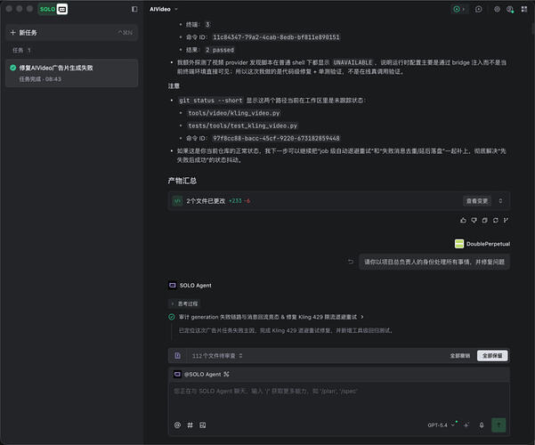The width and height of the screenshot is (535, 445).
Task: Regenerate the agent response
Action: [x=496, y=221]
